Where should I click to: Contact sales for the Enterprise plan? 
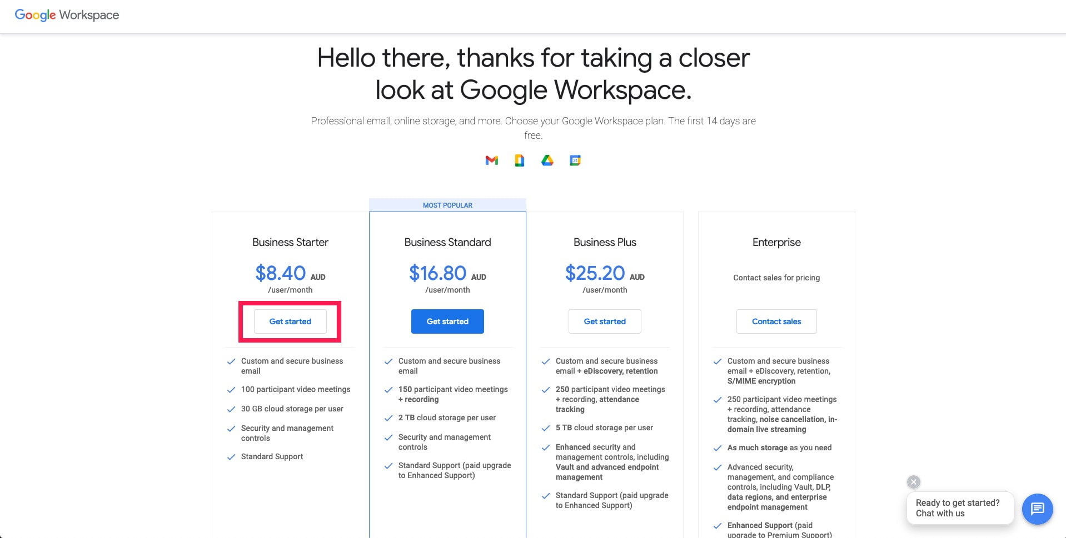pos(776,321)
